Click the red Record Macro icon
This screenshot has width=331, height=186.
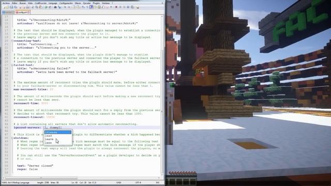click(x=116, y=7)
